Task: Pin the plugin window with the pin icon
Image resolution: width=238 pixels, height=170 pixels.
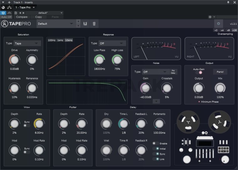Action: (x=228, y=2)
